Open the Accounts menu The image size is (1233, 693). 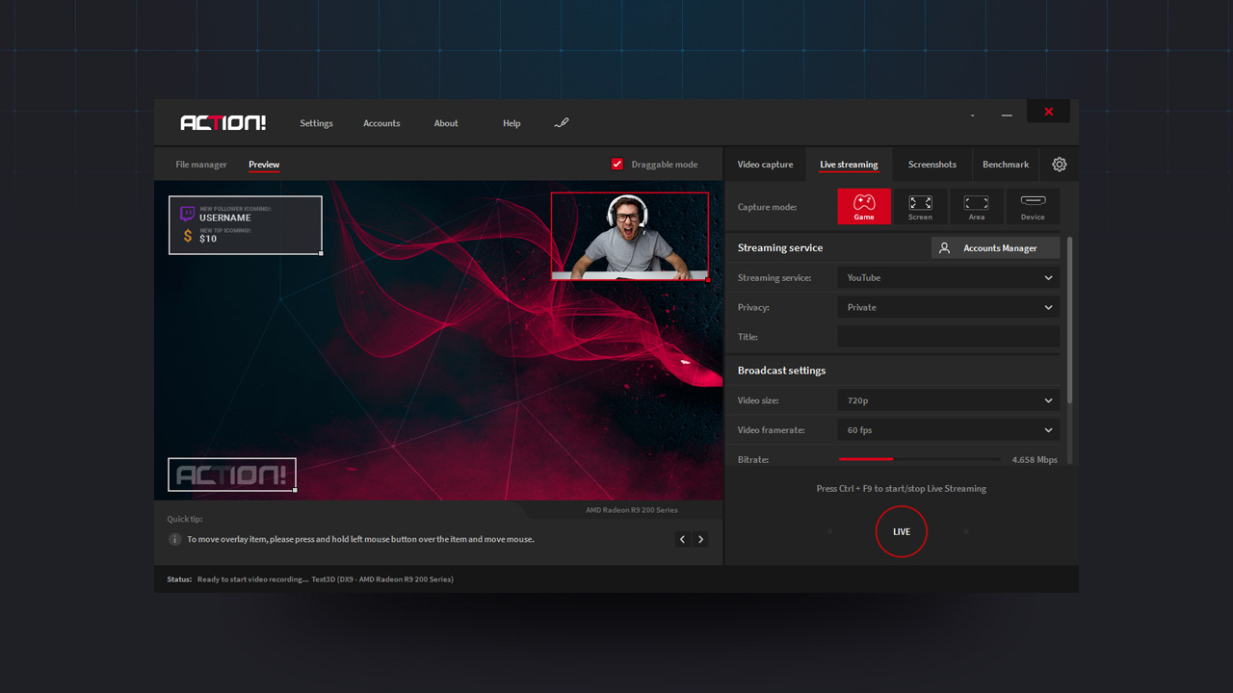click(x=381, y=122)
